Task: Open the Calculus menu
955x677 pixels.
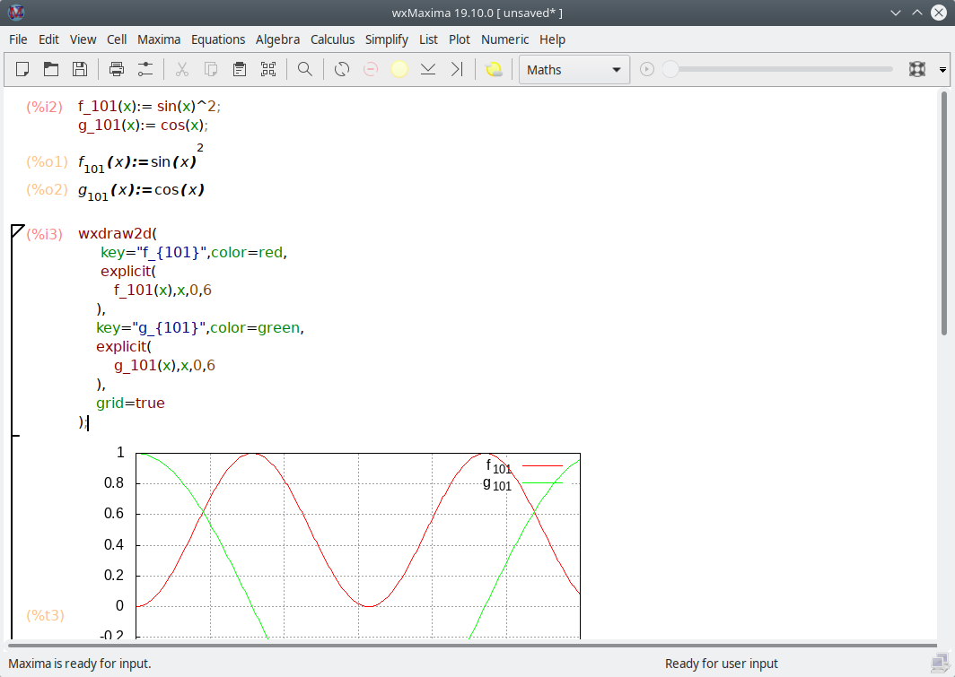Action: [x=332, y=39]
